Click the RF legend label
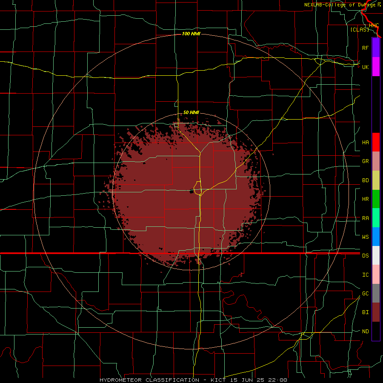The width and height of the screenshot is (383, 383). [366, 48]
